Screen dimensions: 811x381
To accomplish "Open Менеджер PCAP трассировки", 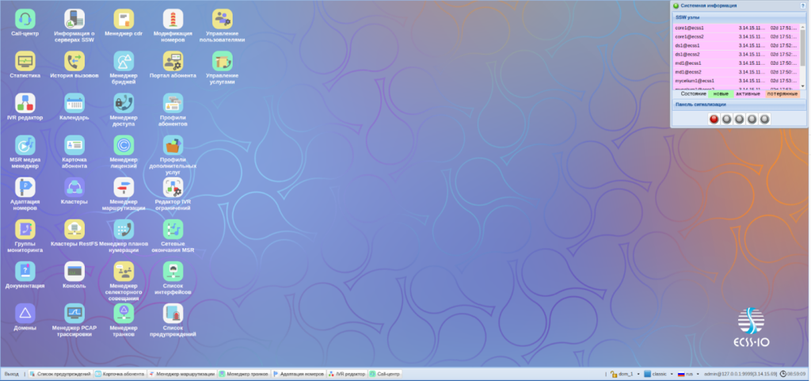I will (x=74, y=314).
